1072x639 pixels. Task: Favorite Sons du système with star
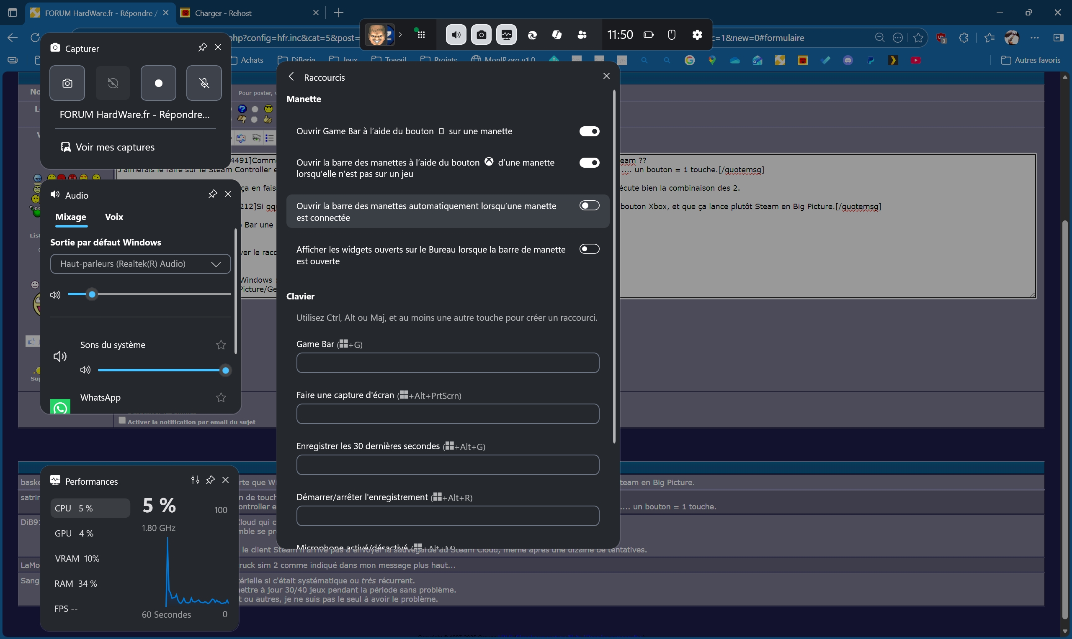tap(221, 345)
